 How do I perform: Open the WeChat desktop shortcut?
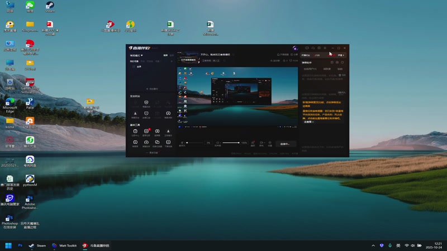pos(30,7)
